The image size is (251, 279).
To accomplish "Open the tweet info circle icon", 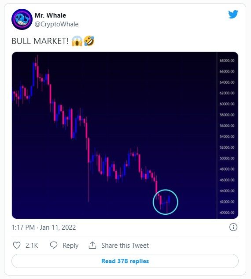I will (233, 227).
